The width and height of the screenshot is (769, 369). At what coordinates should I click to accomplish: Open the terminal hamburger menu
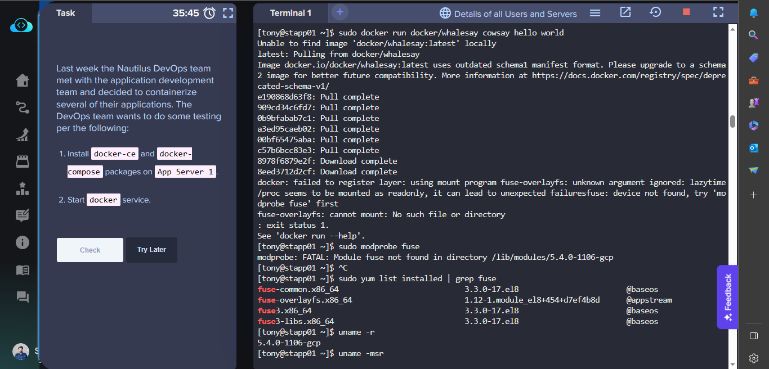(x=594, y=13)
